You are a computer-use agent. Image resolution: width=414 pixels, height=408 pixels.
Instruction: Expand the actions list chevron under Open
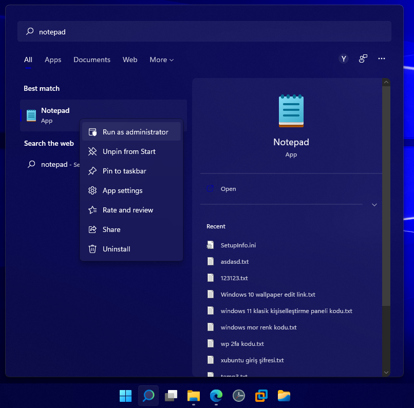(374, 205)
